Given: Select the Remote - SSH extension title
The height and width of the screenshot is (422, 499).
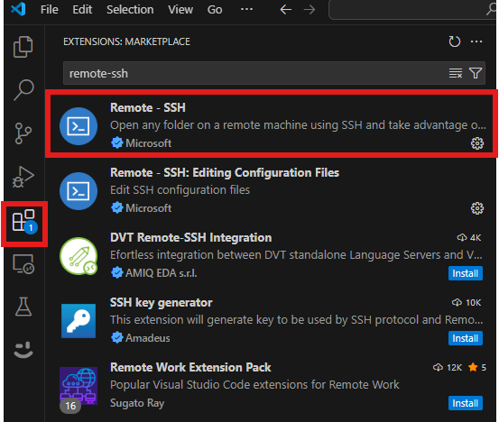Looking at the screenshot, I should coord(148,107).
